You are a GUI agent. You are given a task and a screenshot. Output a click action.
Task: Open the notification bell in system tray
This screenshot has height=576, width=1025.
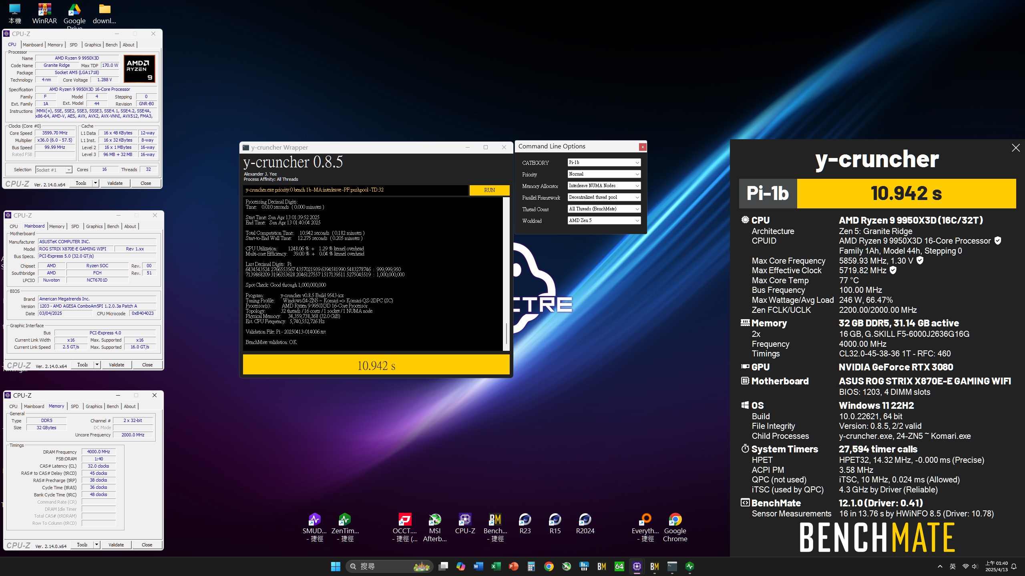pos(1014,566)
